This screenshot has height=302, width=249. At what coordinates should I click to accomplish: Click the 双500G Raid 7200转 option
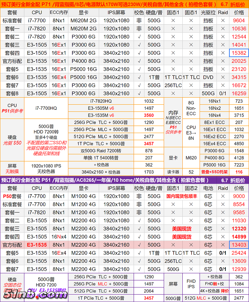101,151
